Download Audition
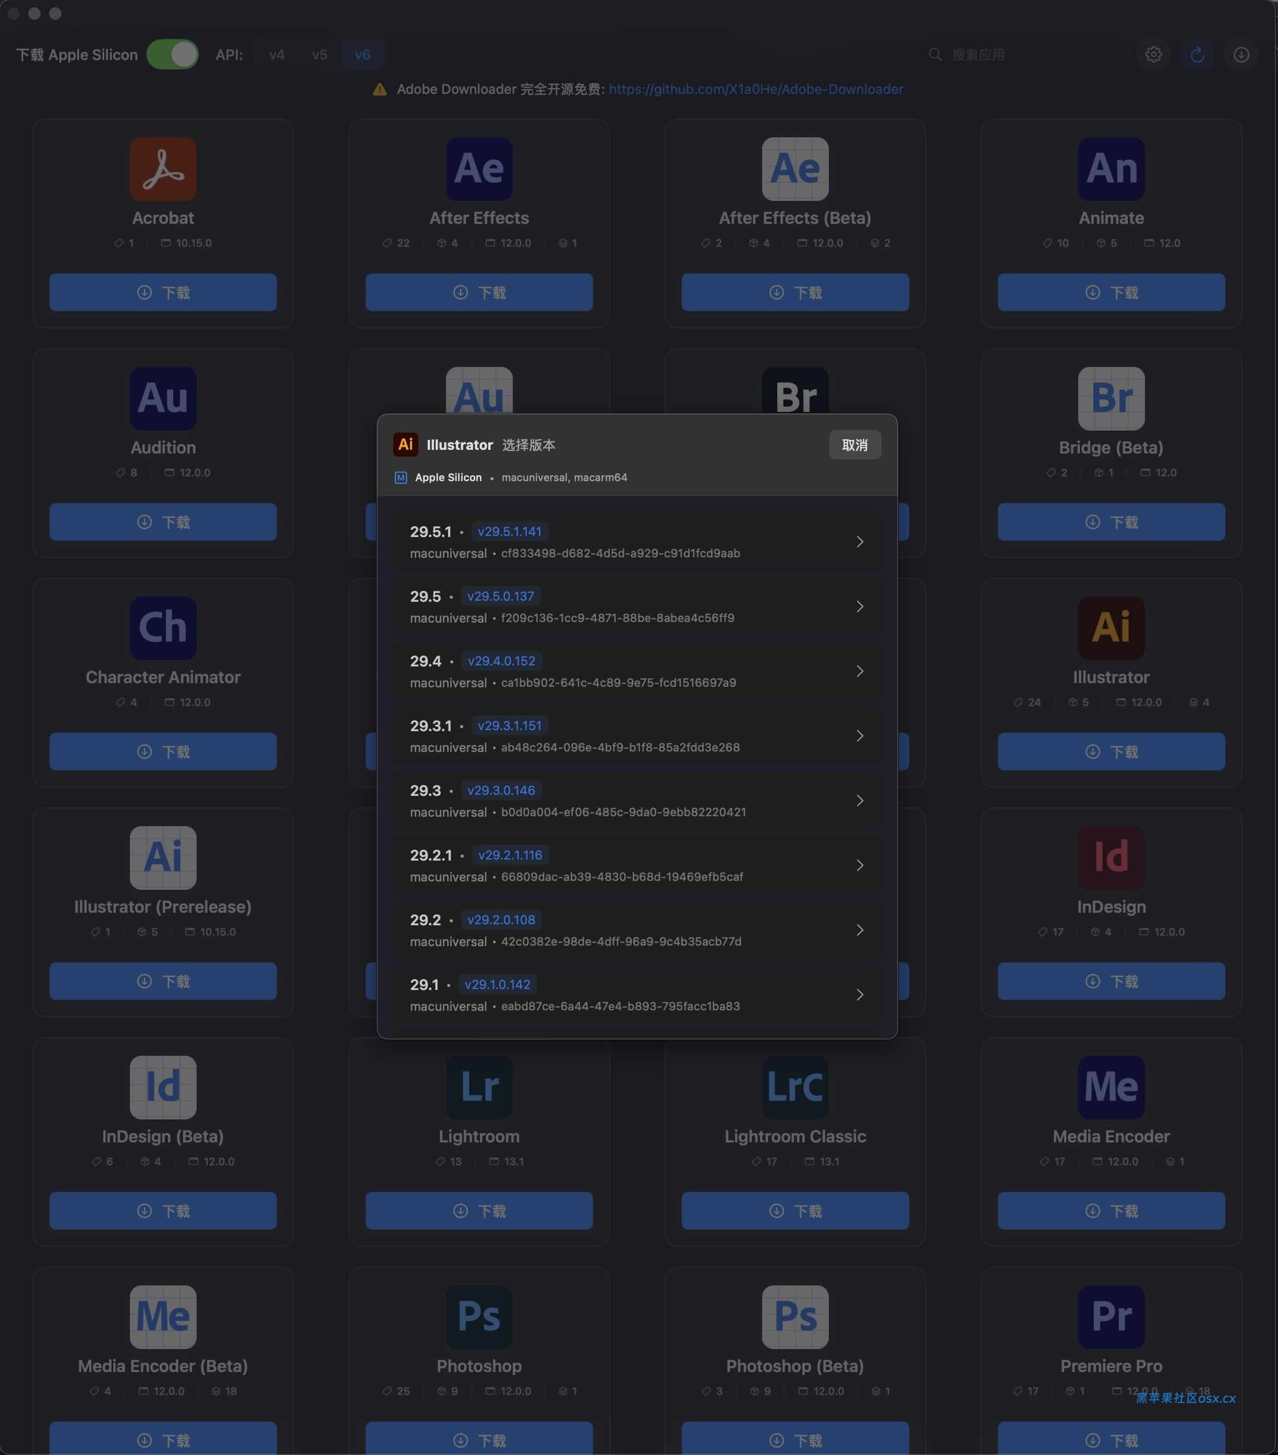This screenshot has width=1278, height=1455. click(x=163, y=522)
